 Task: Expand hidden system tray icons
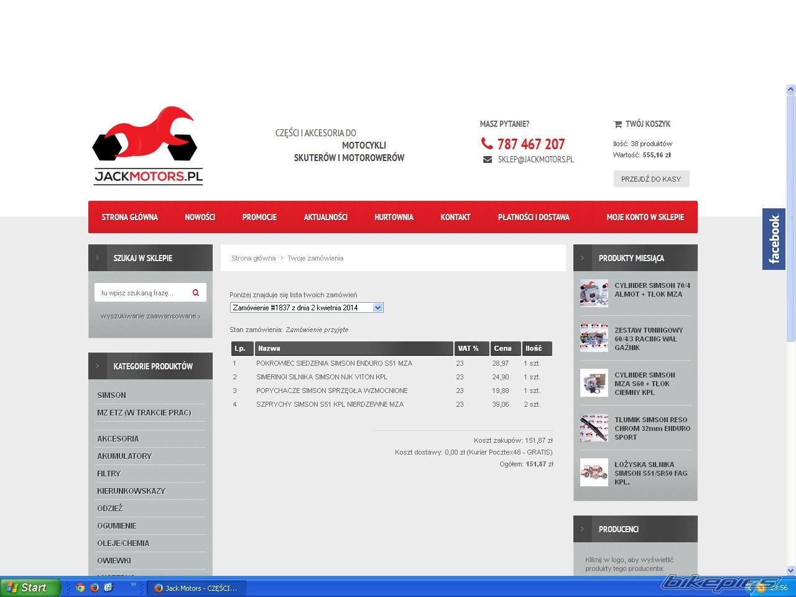pyautogui.click(x=749, y=588)
